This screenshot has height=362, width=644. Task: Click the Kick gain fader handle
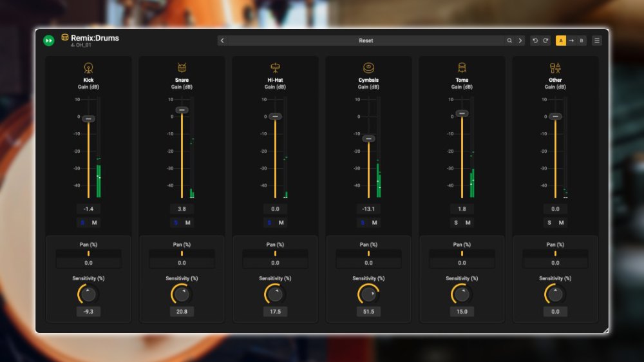point(88,119)
